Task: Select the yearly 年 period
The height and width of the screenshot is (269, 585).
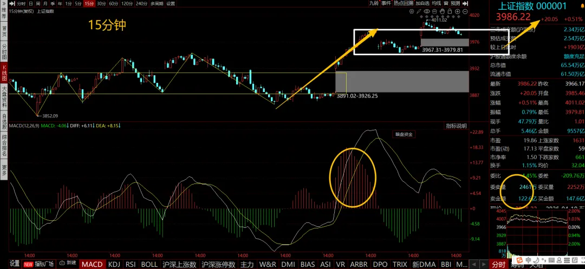Action: pos(60,3)
